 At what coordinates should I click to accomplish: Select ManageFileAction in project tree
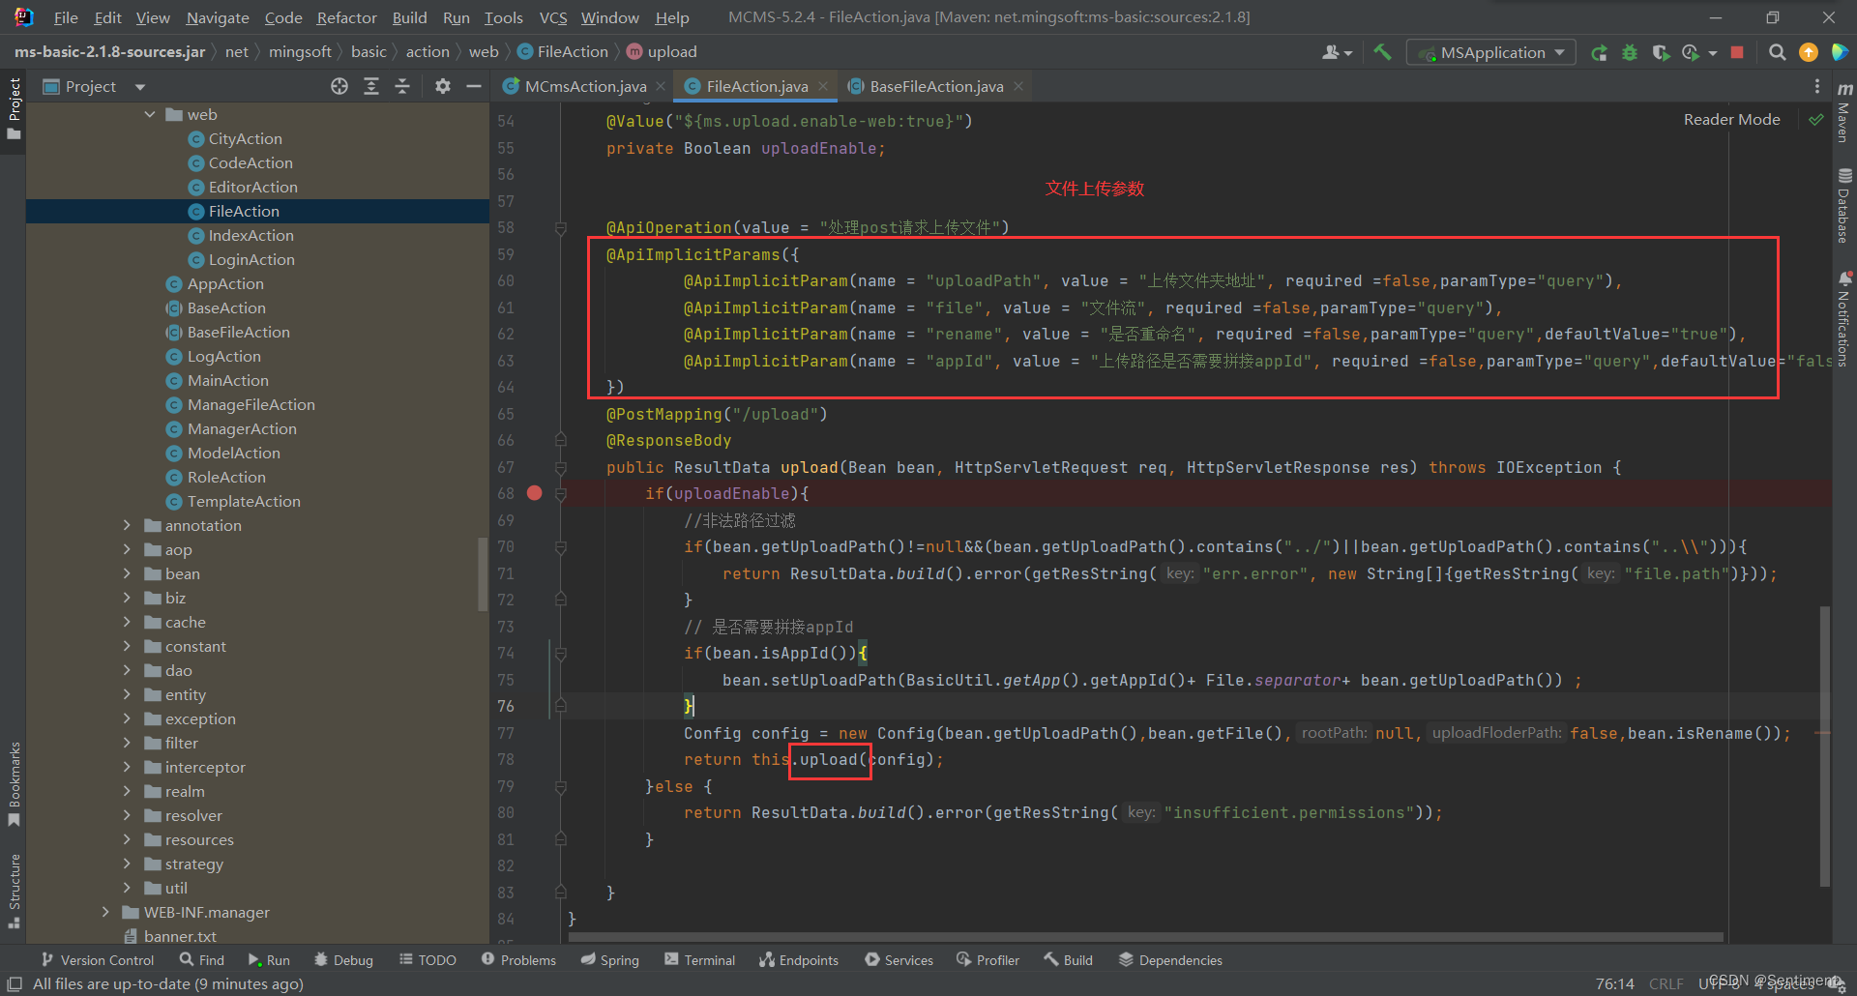point(251,404)
